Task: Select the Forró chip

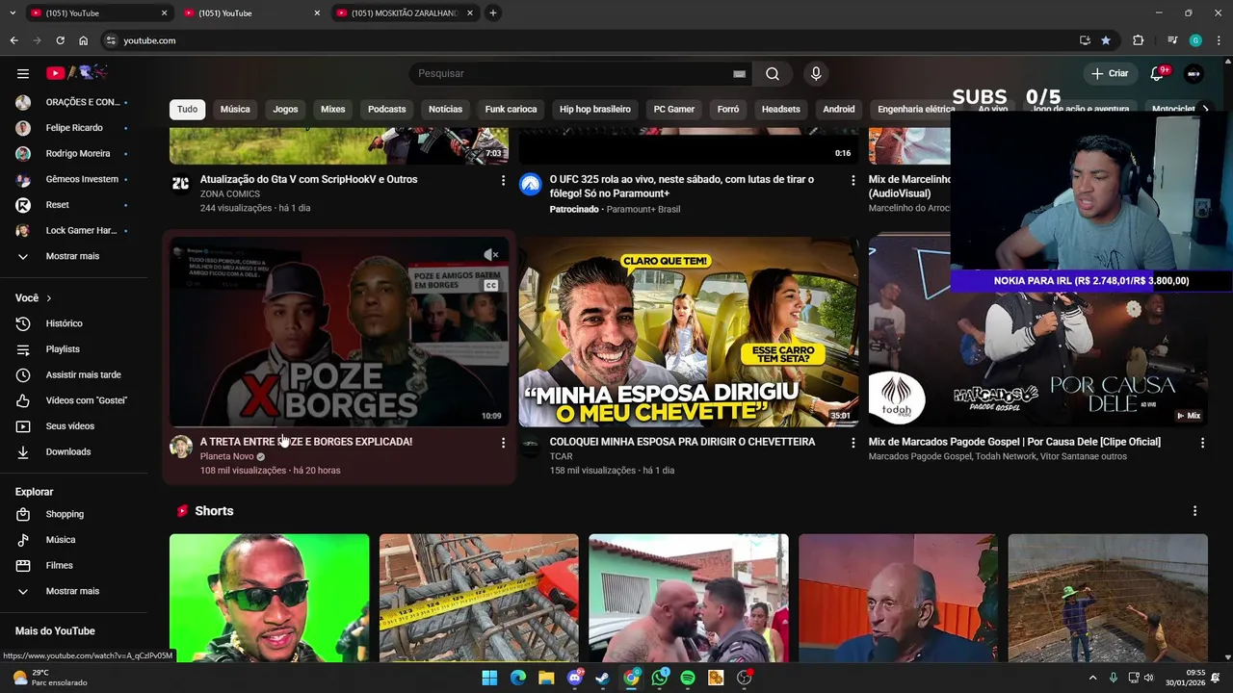Action: (x=728, y=109)
